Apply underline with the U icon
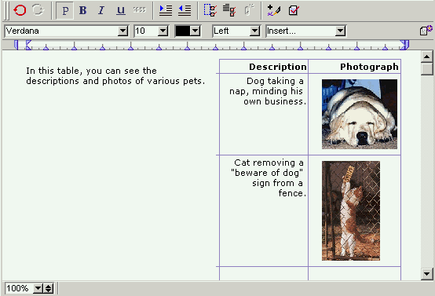435x296 pixels. click(x=121, y=10)
